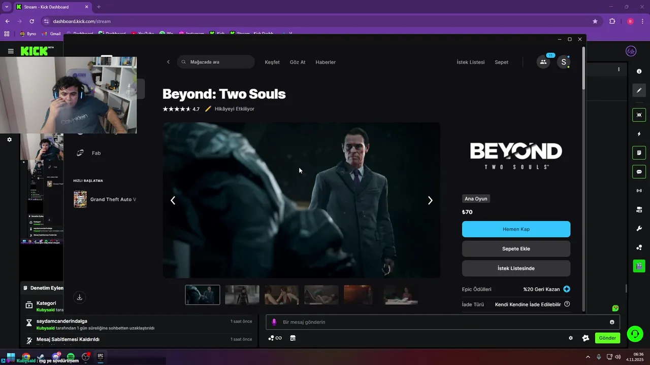Click the Kick edit pencil icon
650x365 pixels.
pyautogui.click(x=639, y=90)
